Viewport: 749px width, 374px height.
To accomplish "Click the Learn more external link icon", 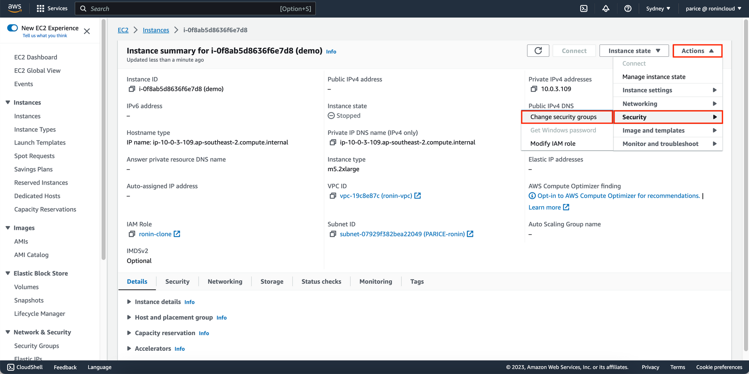I will [x=566, y=207].
